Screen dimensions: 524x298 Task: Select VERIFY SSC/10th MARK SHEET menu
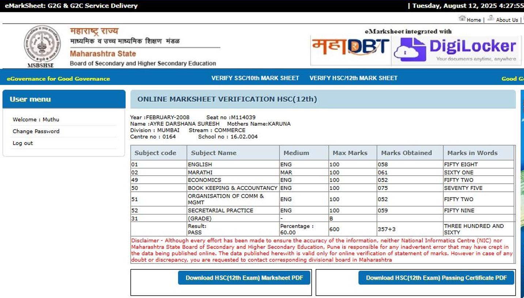point(255,78)
